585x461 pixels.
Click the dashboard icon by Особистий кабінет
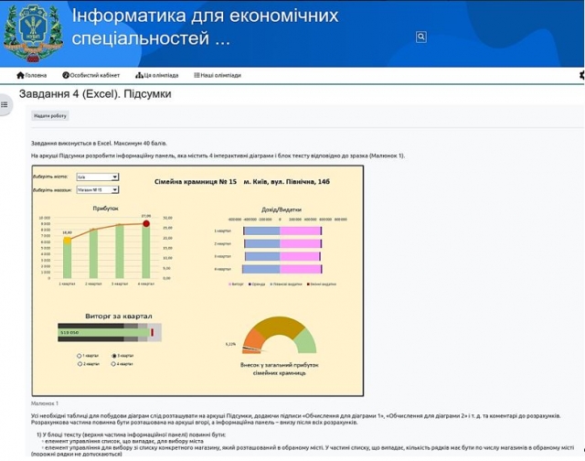66,75
